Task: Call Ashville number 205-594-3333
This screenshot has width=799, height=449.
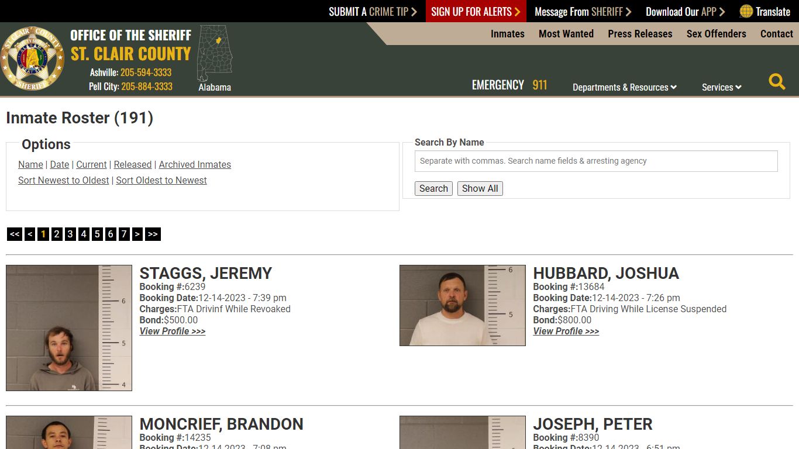Action: [146, 72]
